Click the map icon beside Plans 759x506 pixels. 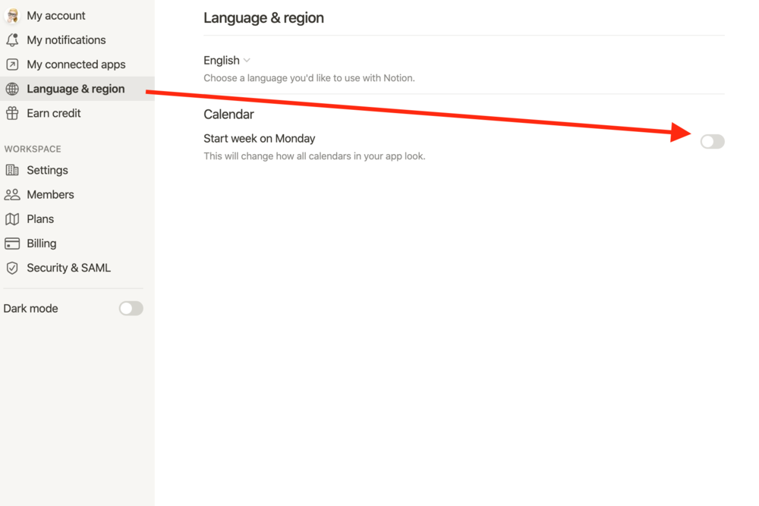(12, 219)
